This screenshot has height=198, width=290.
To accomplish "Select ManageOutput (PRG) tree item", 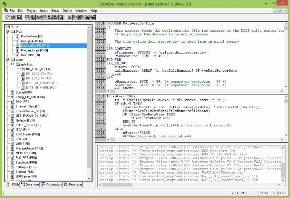I will 29,148.
